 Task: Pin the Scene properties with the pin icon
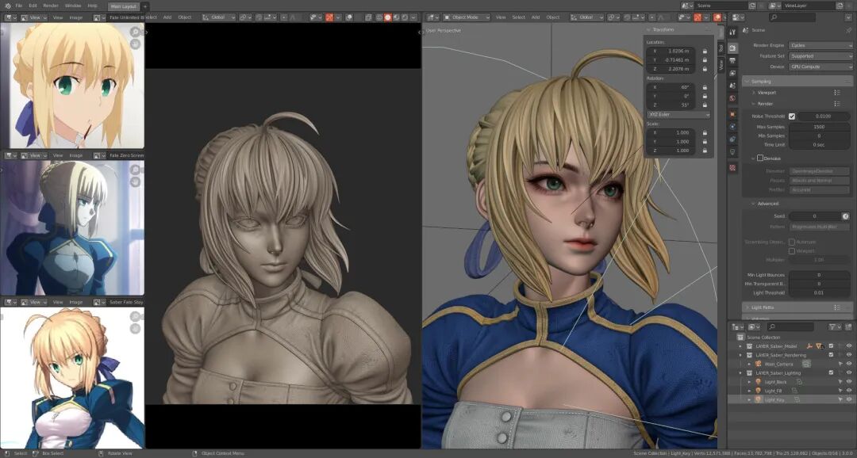(x=848, y=31)
